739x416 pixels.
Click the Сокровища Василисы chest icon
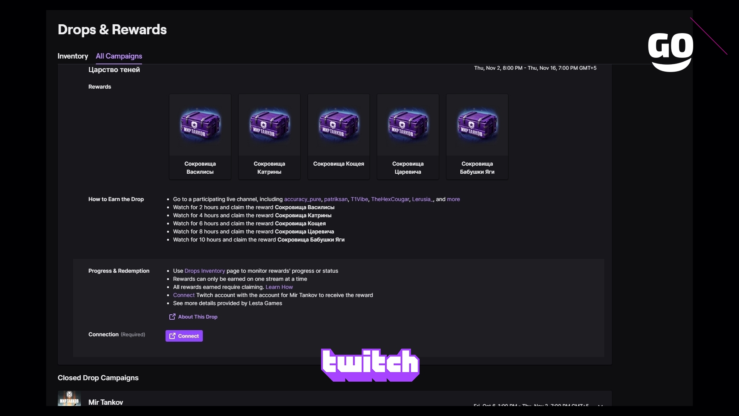tap(199, 125)
